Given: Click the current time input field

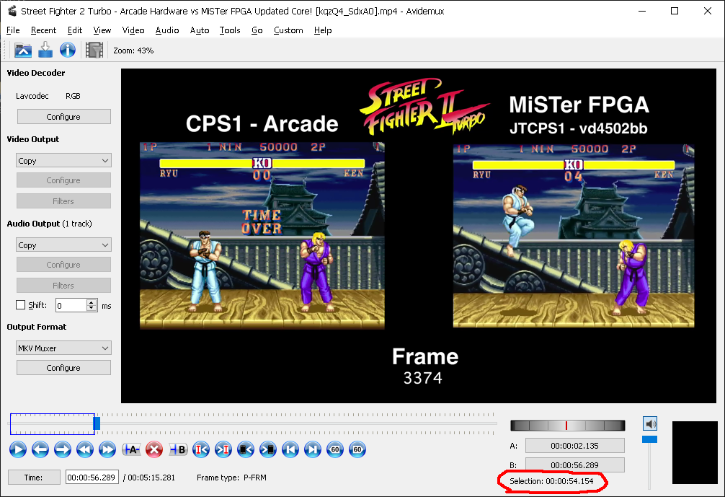Looking at the screenshot, I should coord(92,478).
